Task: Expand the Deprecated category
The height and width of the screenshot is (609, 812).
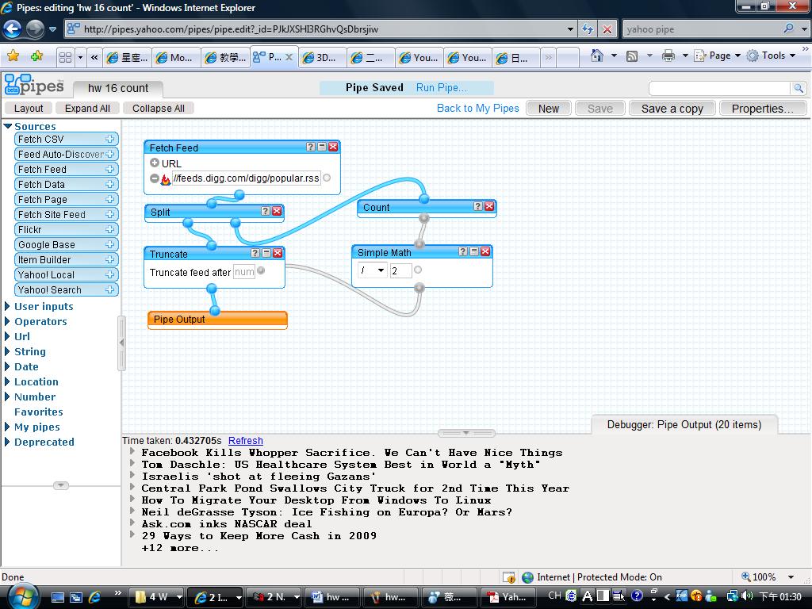Action: click(7, 442)
